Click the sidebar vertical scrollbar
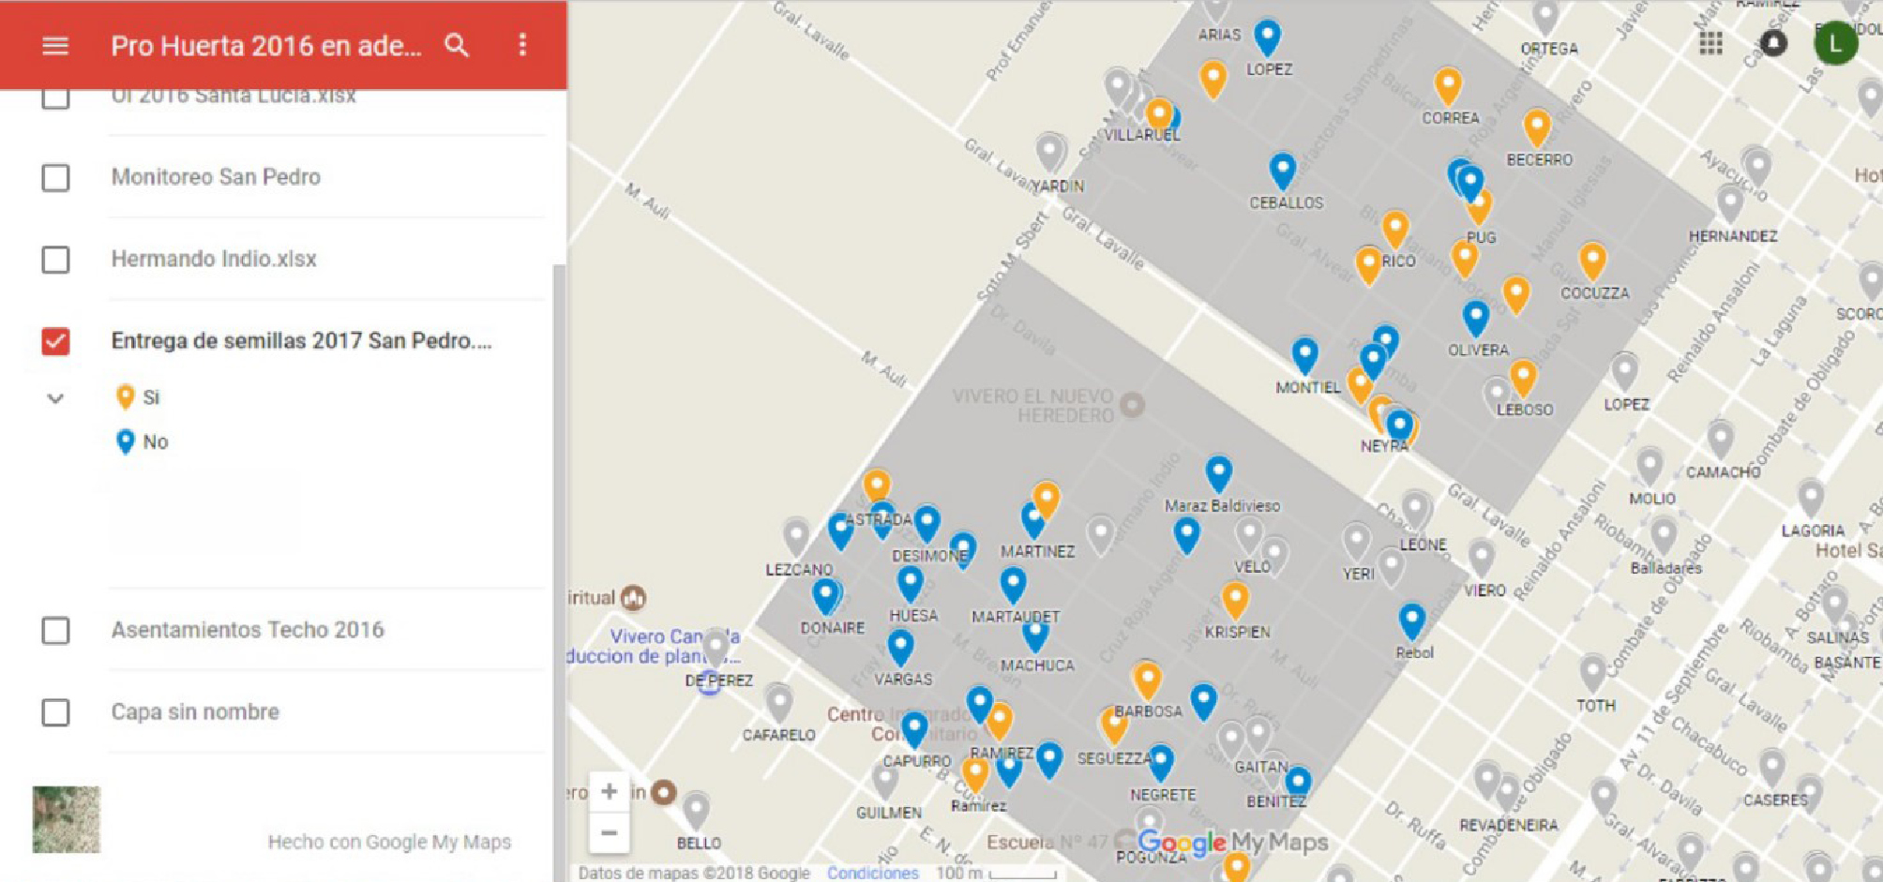This screenshot has width=1883, height=882. [559, 469]
